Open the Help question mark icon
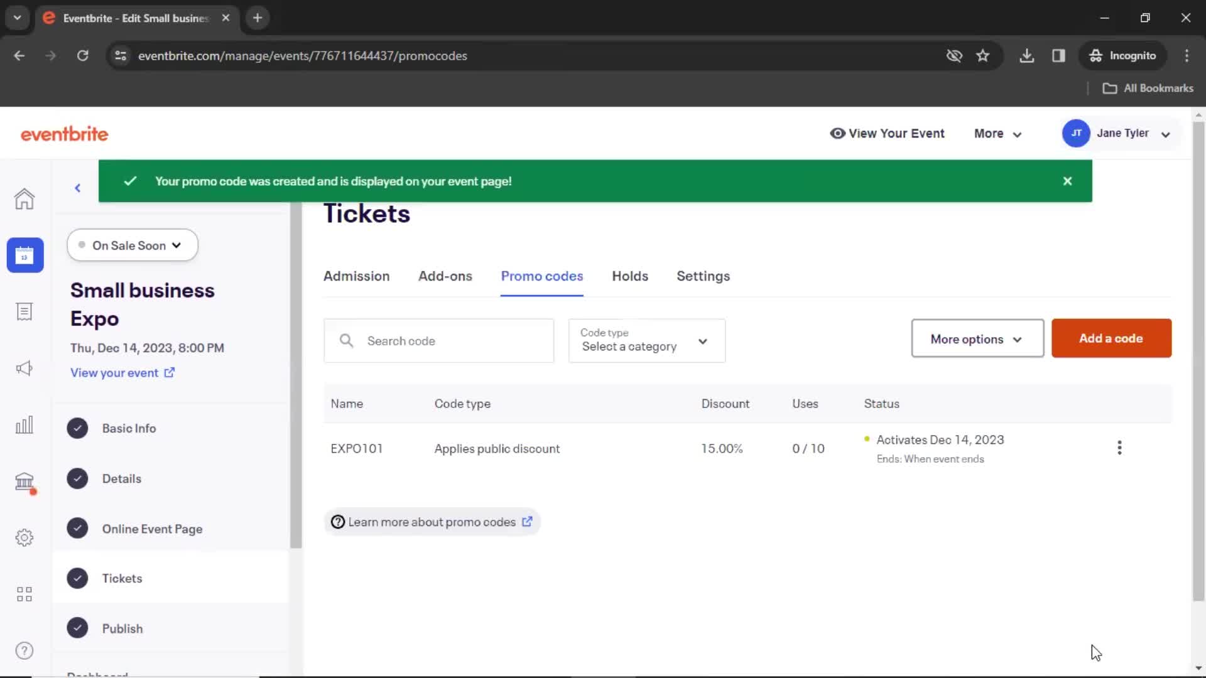Screen dimensions: 1206x678 coord(24,650)
